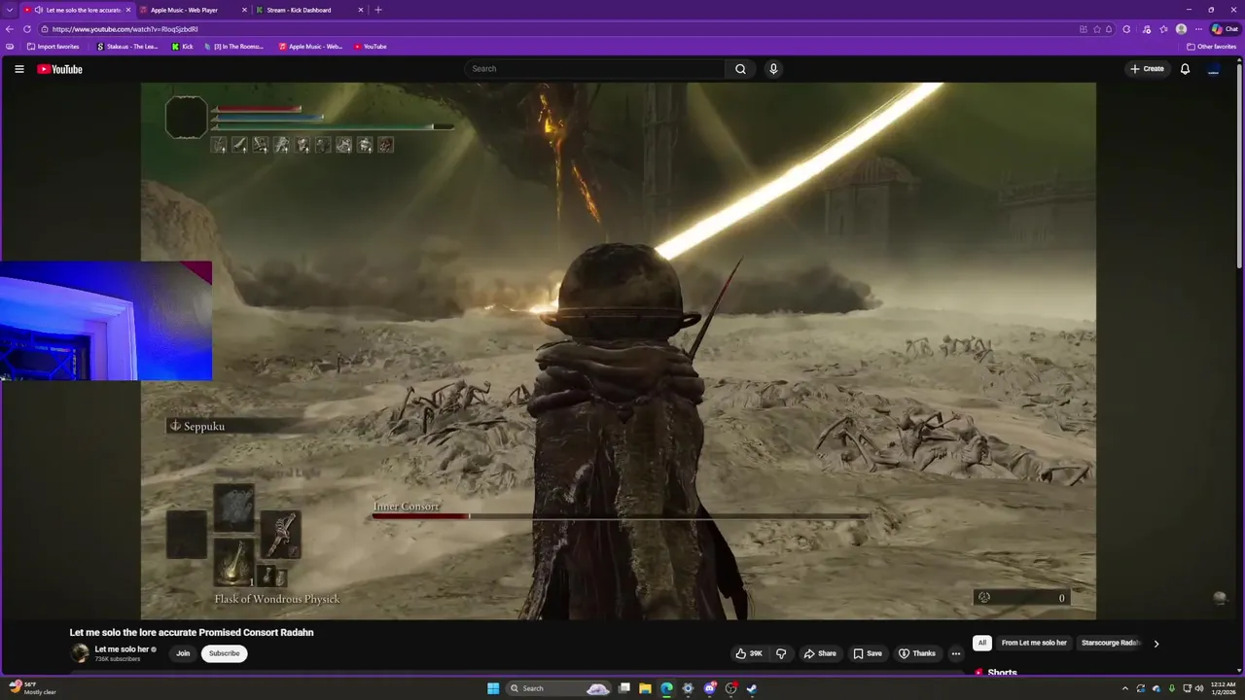Go back with the browser back arrow

(10, 29)
